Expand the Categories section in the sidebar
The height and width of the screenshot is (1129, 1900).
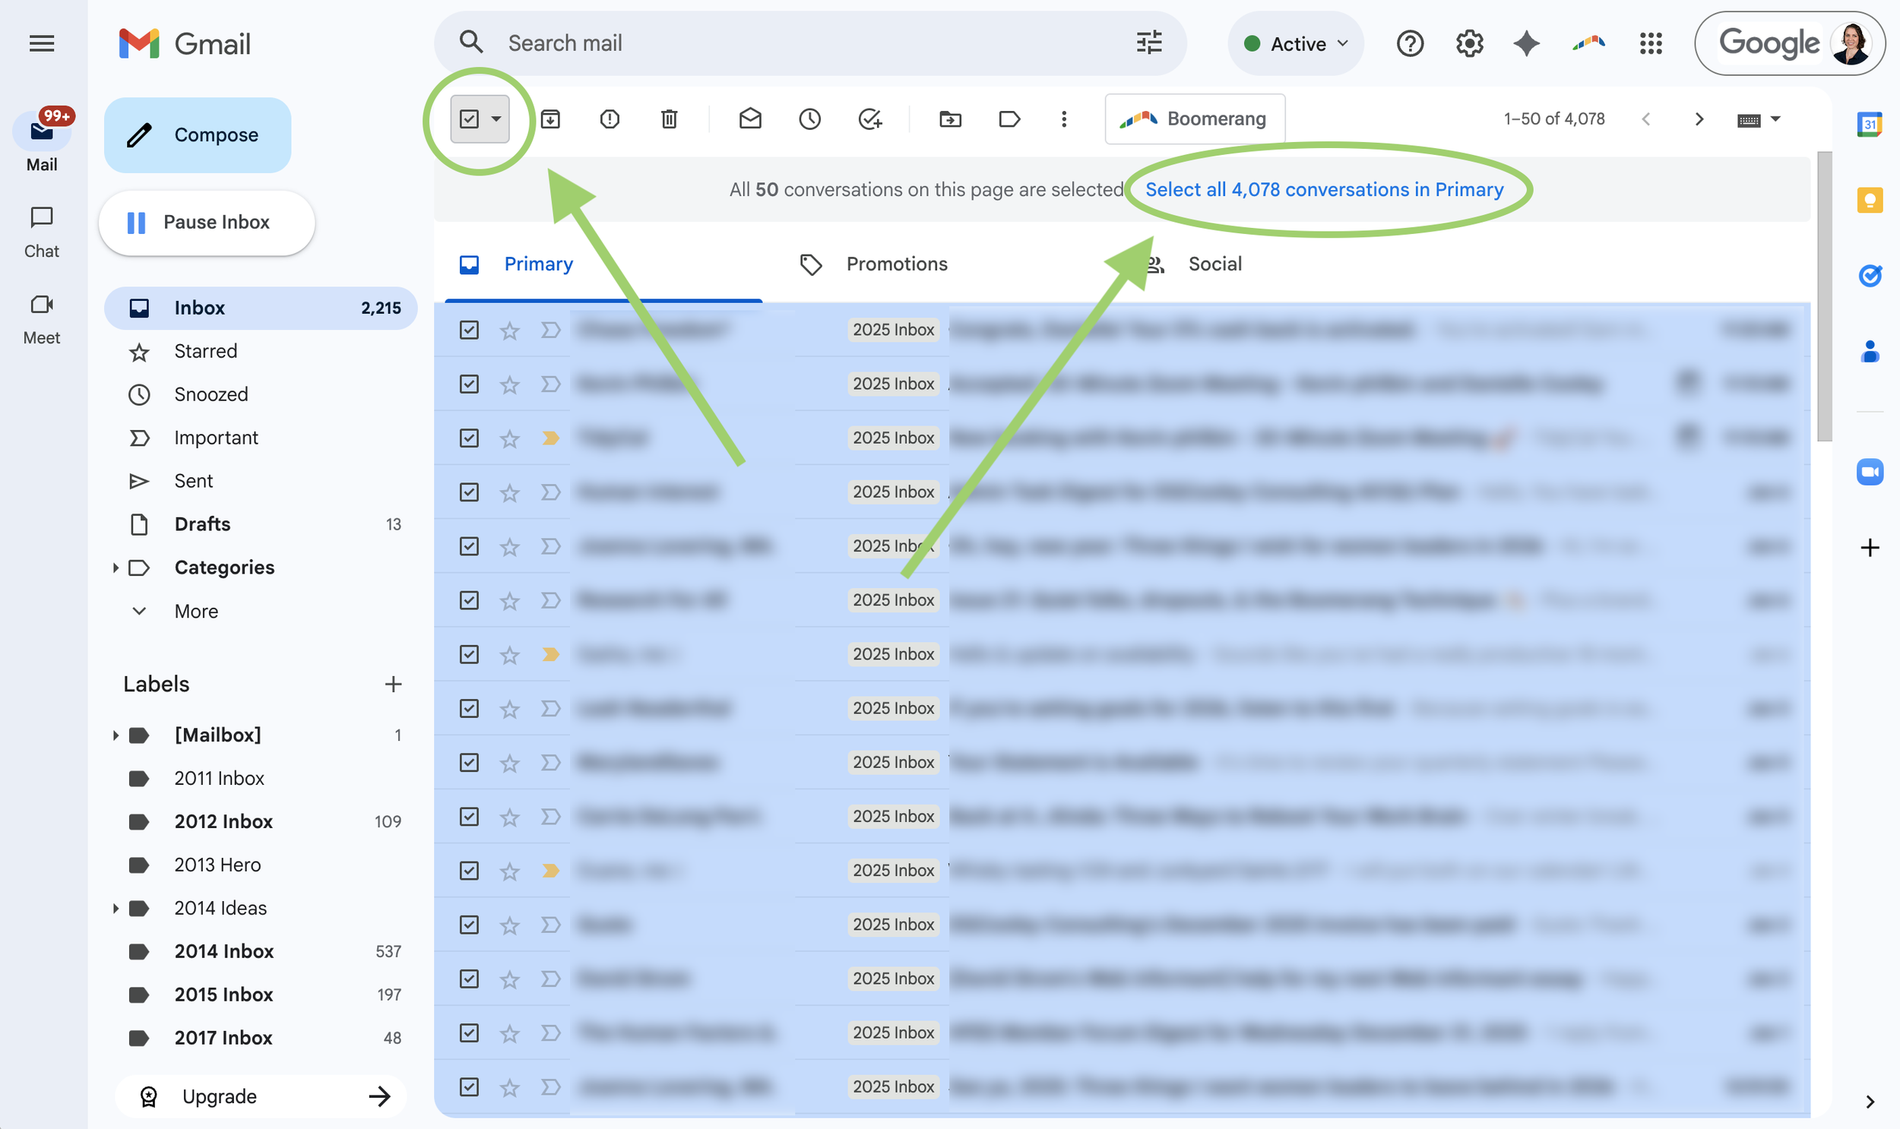coord(116,568)
